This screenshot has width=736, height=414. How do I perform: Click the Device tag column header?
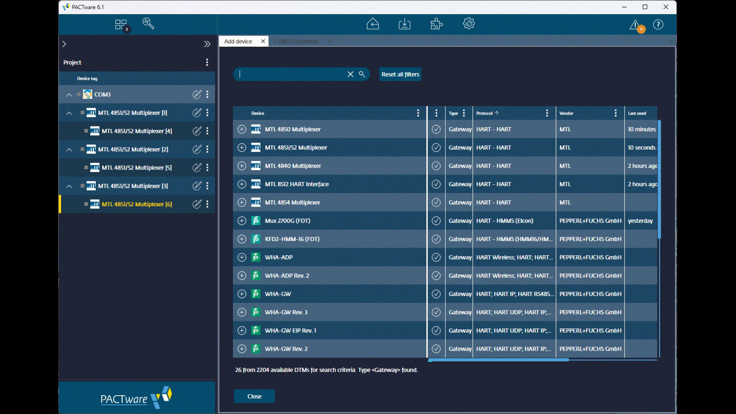click(x=87, y=78)
